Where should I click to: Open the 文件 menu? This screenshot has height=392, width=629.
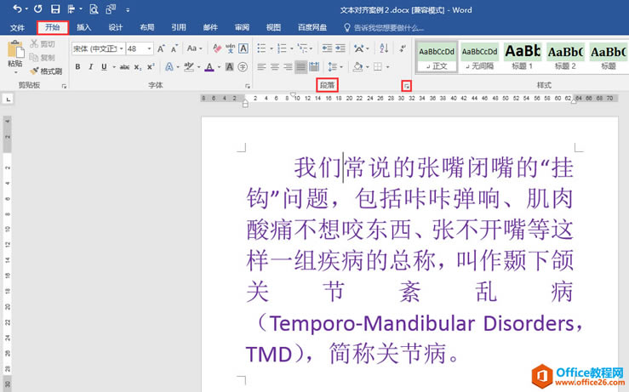pos(17,28)
